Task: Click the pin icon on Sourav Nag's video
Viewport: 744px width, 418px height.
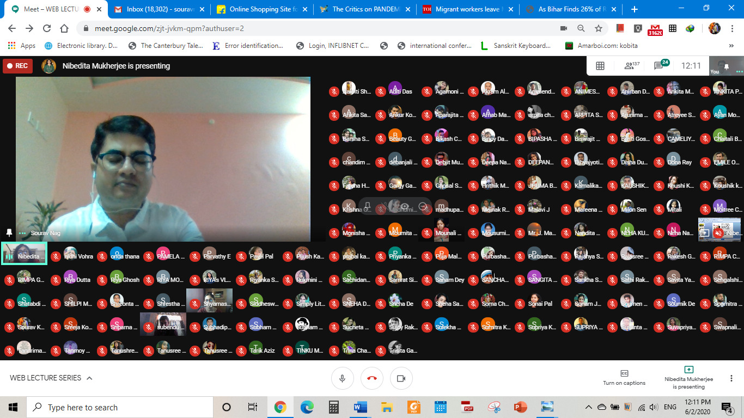Action: coord(9,232)
